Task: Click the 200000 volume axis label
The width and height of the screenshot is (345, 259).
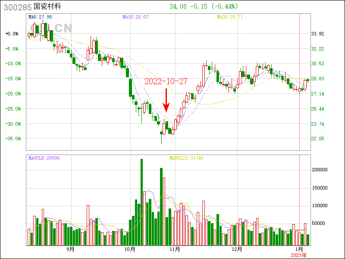Action: click(x=320, y=170)
